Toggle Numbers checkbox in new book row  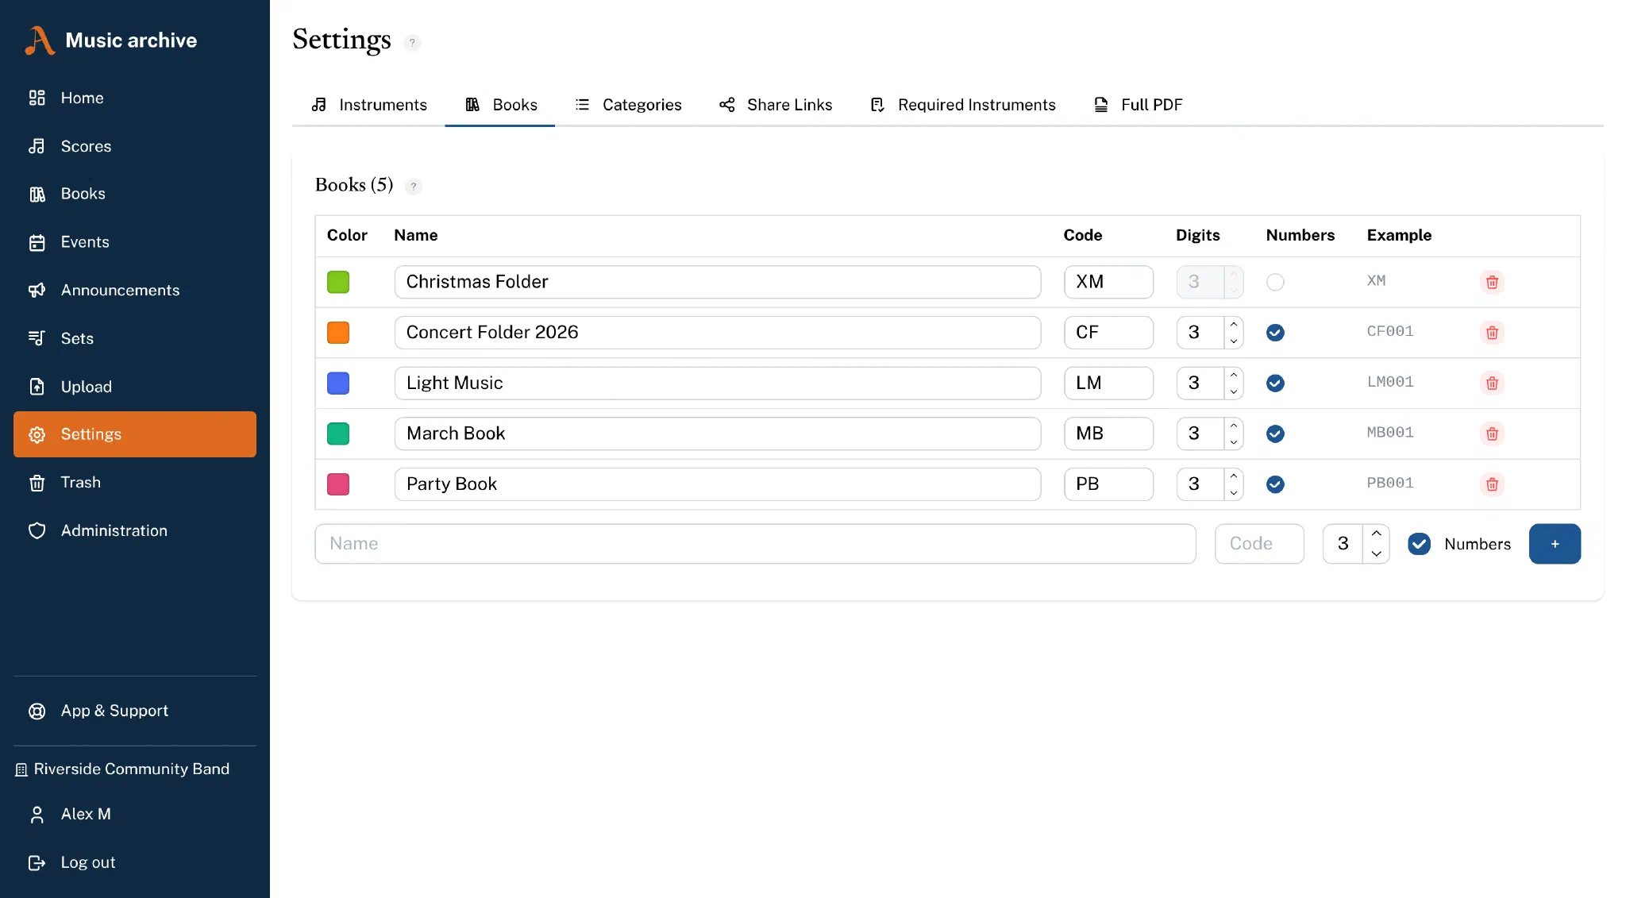coord(1419,544)
